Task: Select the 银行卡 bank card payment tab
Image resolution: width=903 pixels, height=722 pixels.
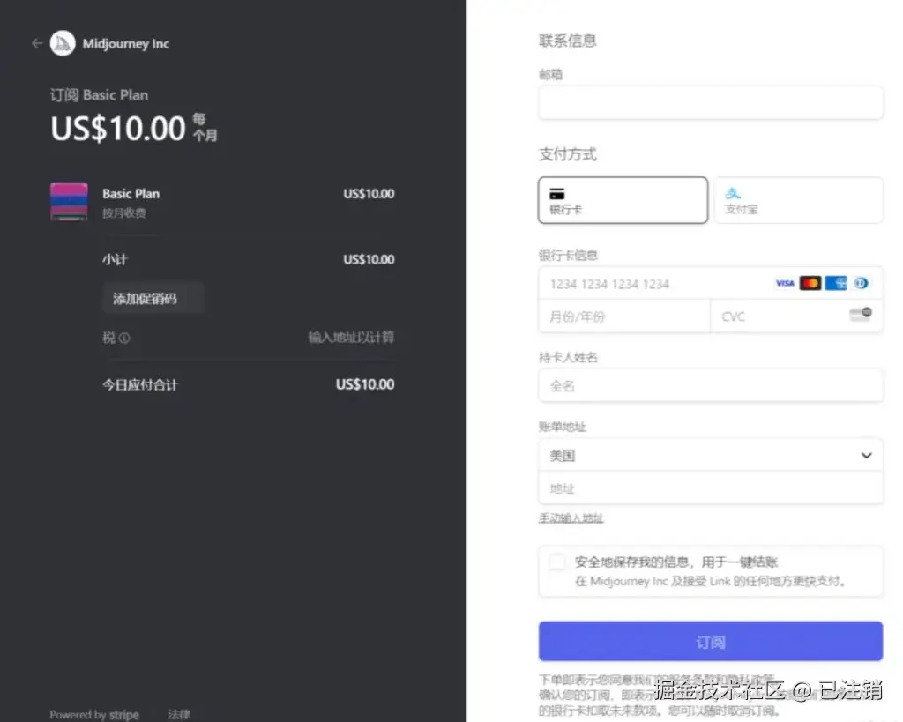Action: click(x=623, y=200)
